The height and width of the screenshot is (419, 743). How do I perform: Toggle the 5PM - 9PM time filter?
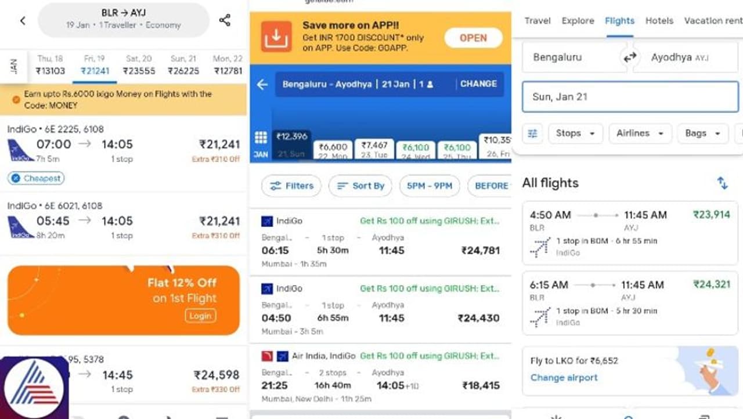pos(429,186)
